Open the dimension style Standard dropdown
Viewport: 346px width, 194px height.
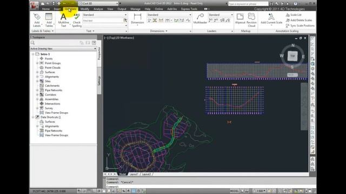coord(169,15)
